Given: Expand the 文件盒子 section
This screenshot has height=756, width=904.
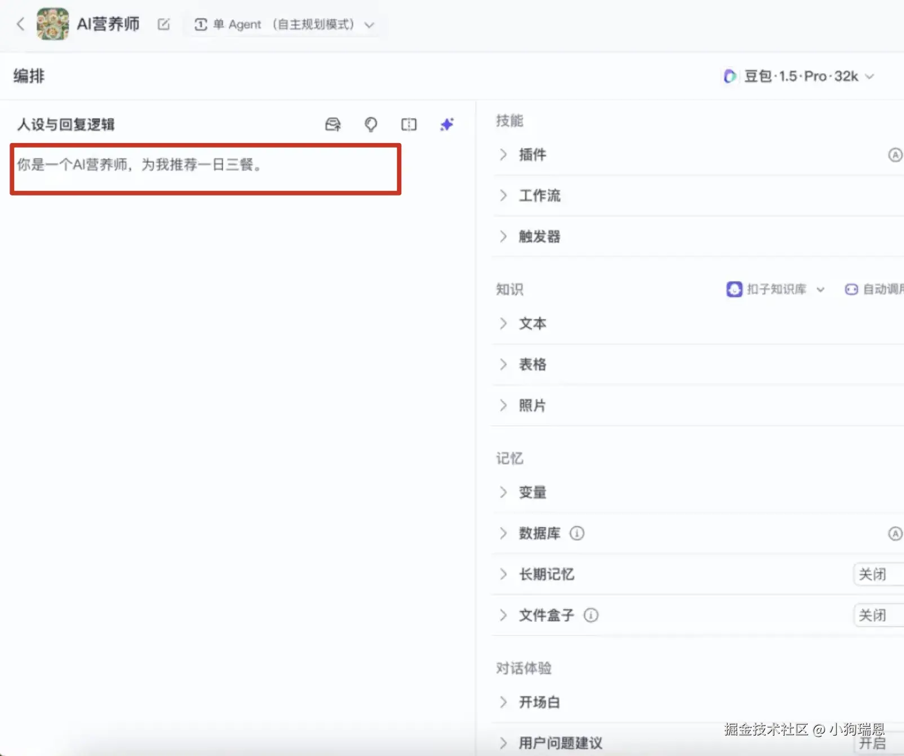Looking at the screenshot, I should pyautogui.click(x=503, y=615).
